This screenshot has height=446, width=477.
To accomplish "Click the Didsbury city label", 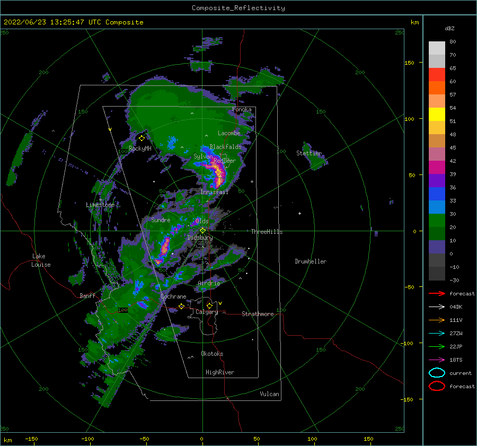I will 200,238.
